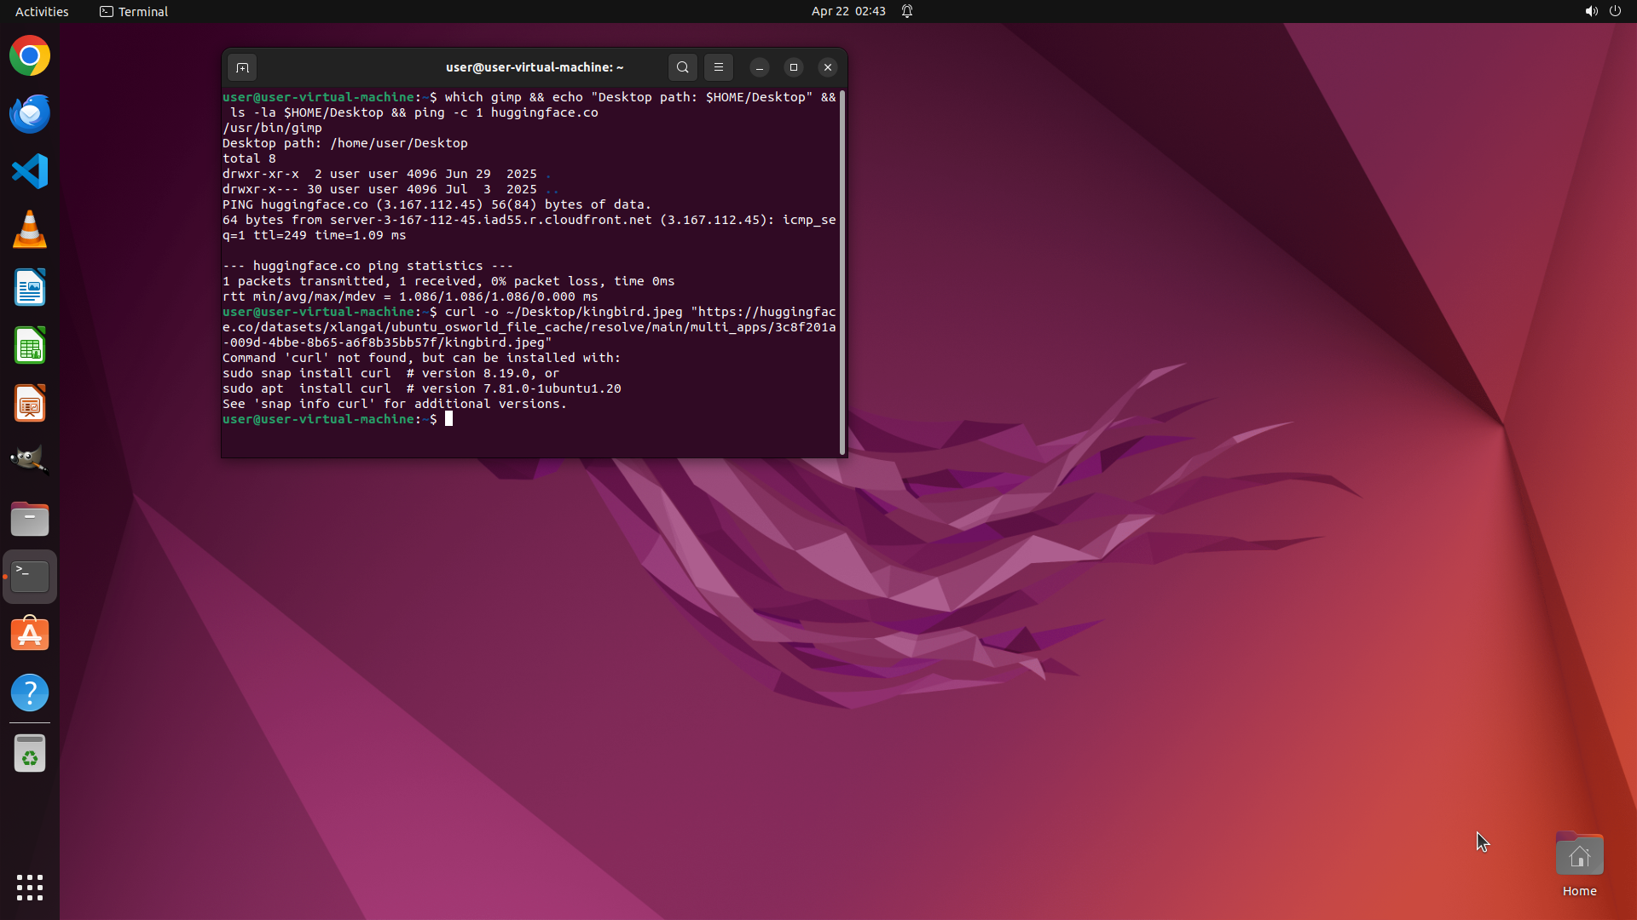Expand the system volume and power menu
Image resolution: width=1637 pixels, height=920 pixels.
pyautogui.click(x=1602, y=11)
